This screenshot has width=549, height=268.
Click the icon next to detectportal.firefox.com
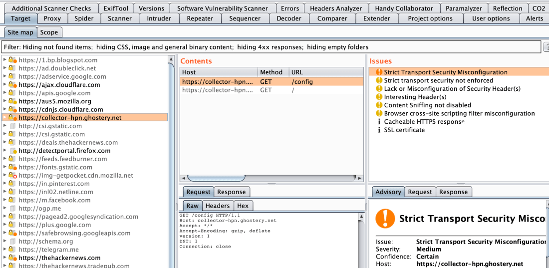13,151
